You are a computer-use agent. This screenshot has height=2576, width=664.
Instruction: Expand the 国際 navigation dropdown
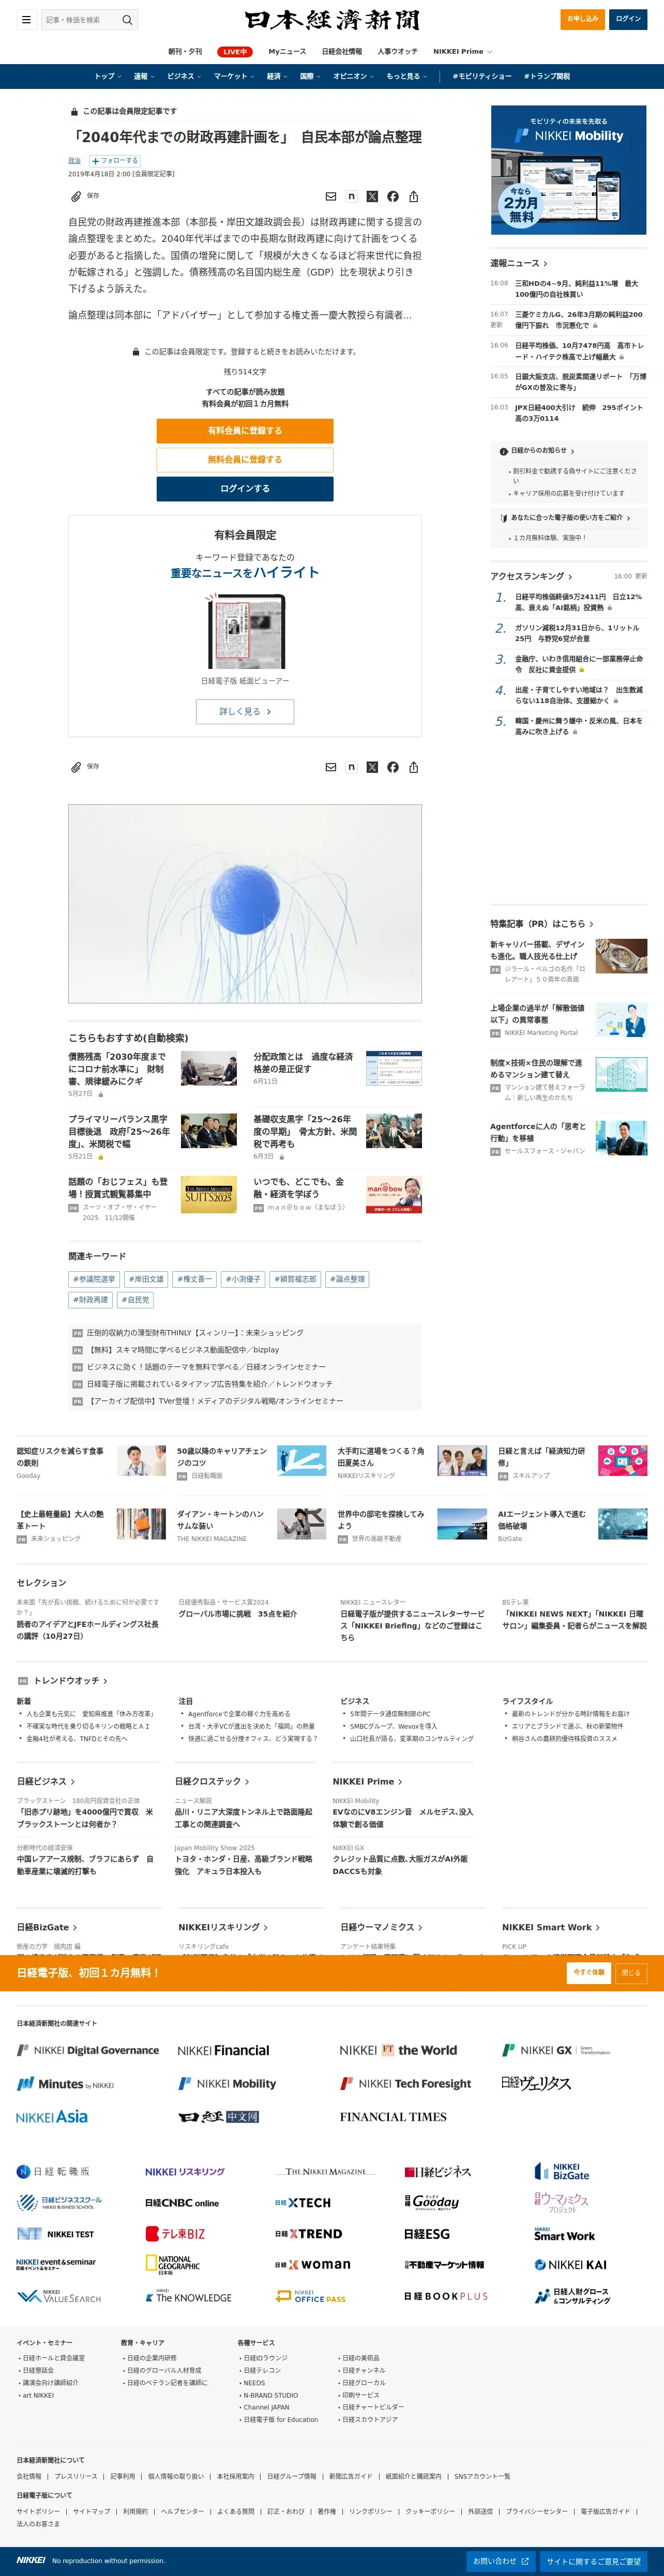click(310, 76)
